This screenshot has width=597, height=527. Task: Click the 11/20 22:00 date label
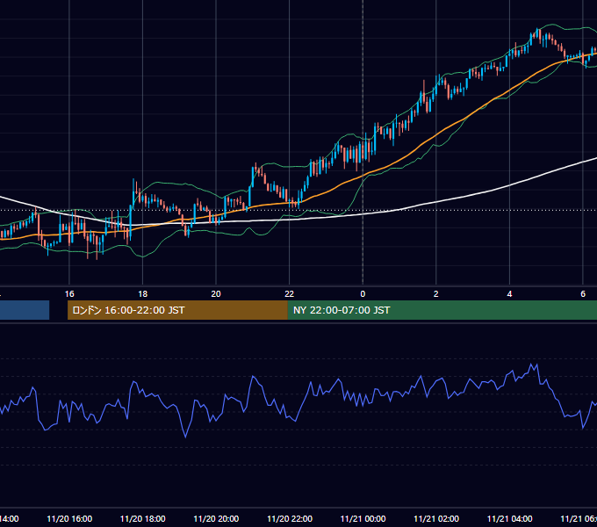[290, 519]
